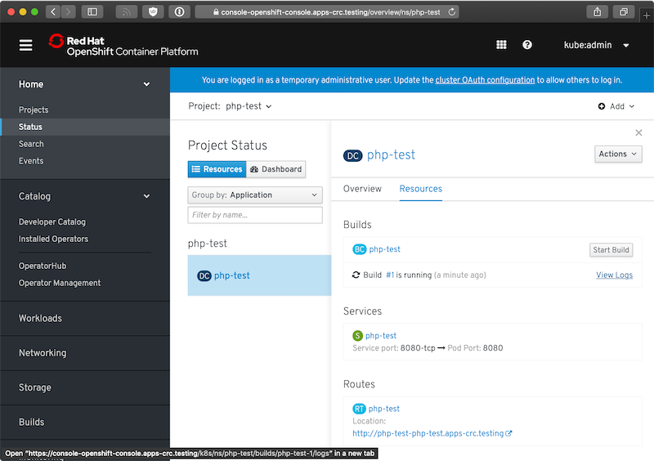Go back with Safari back arrow

click(53, 11)
